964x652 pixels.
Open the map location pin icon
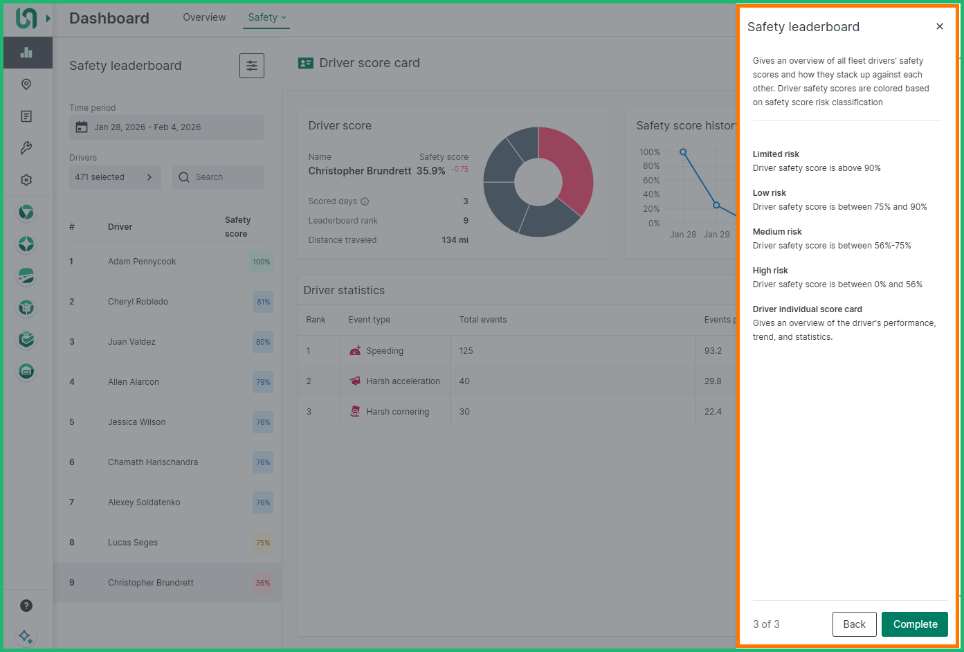pyautogui.click(x=26, y=84)
